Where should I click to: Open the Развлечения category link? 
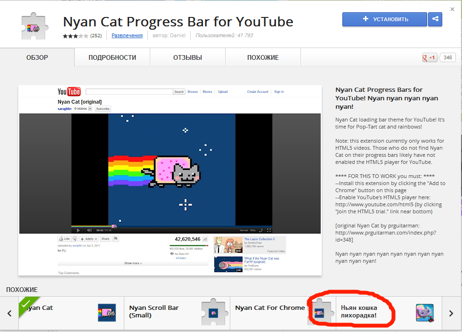[127, 36]
